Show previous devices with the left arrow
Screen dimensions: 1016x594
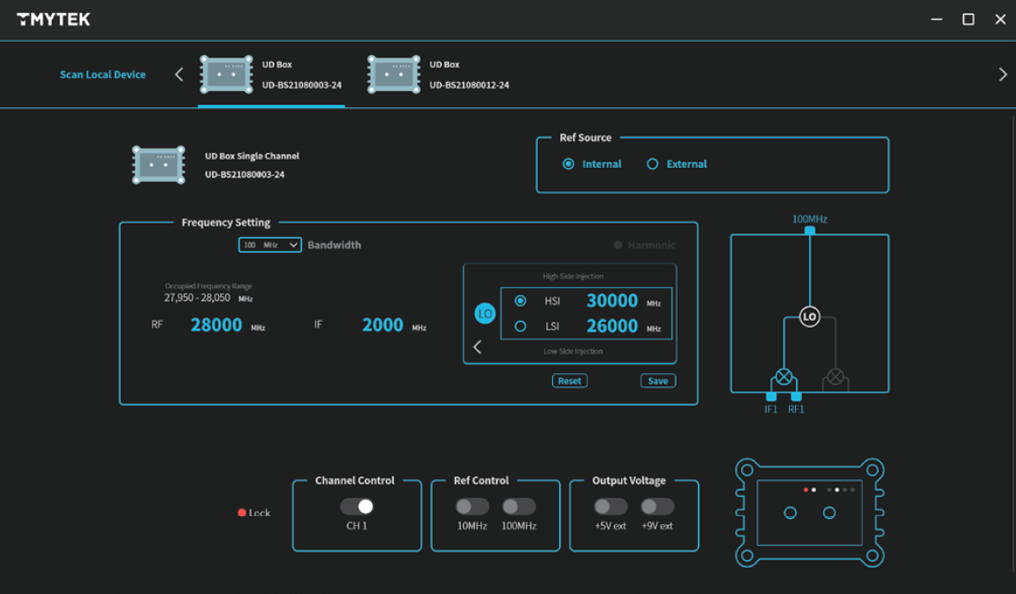[178, 74]
